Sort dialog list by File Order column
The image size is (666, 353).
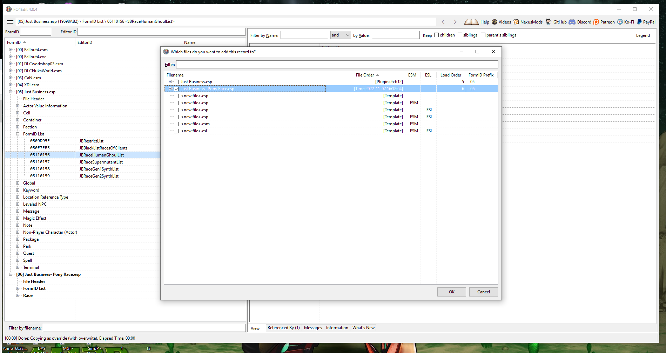[365, 75]
